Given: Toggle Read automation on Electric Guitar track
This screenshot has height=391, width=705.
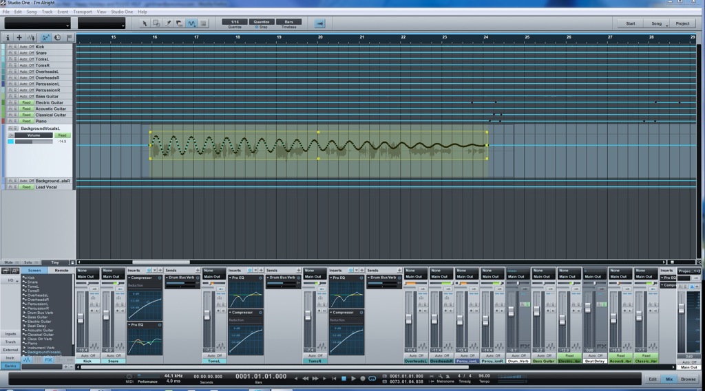Looking at the screenshot, I should click(26, 102).
